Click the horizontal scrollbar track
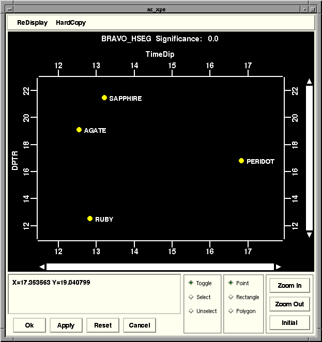Image resolution: width=322 pixels, height=342 pixels. (x=160, y=267)
